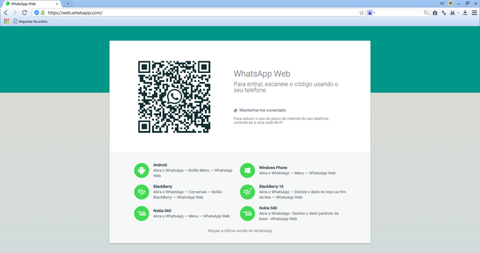Open a new tab with plus button
Image resolution: width=480 pixels, height=253 pixels.
[68, 3]
